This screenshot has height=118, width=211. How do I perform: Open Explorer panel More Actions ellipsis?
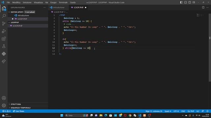pyautogui.click(x=45, y=8)
